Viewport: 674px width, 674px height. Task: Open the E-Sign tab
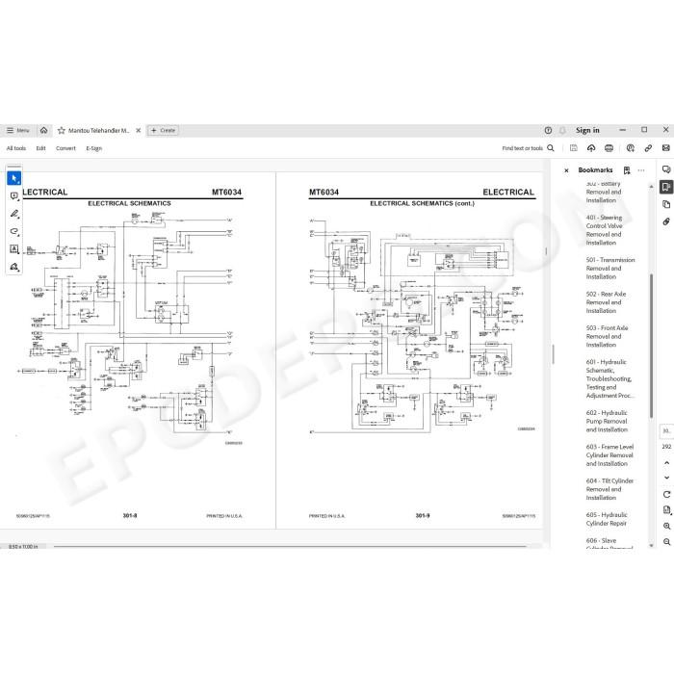[94, 148]
